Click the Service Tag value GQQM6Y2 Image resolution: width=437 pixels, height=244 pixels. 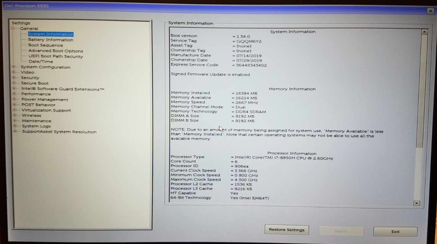click(249, 41)
